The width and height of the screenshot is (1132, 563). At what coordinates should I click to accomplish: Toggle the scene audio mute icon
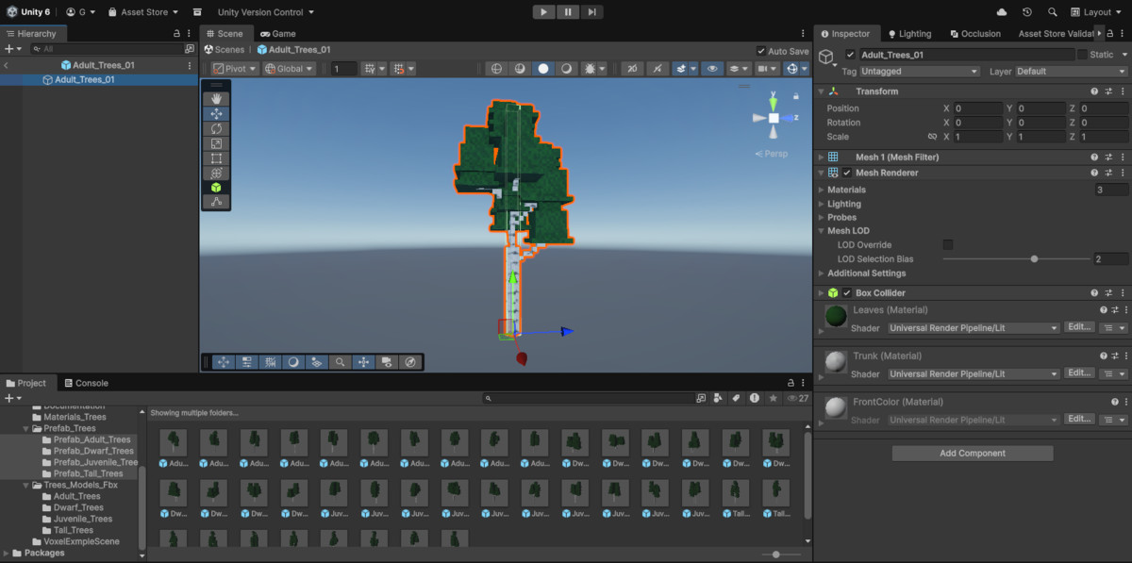[656, 68]
